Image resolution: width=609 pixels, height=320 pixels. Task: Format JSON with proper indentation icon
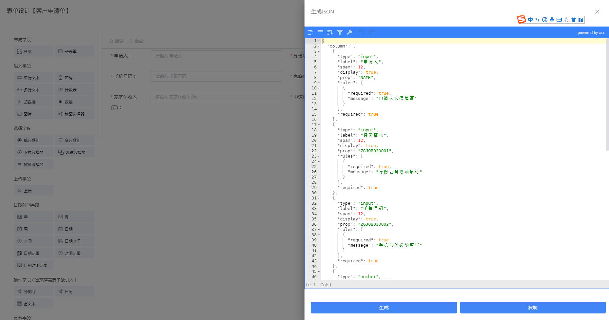(310, 32)
